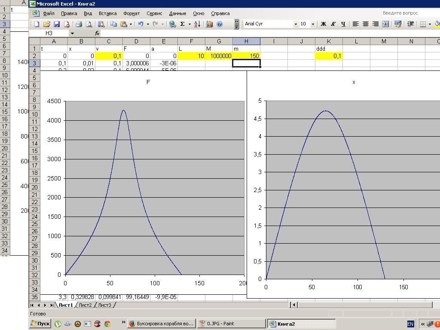Click the Save floppy disk icon
The image size is (440, 330).
[56, 24]
